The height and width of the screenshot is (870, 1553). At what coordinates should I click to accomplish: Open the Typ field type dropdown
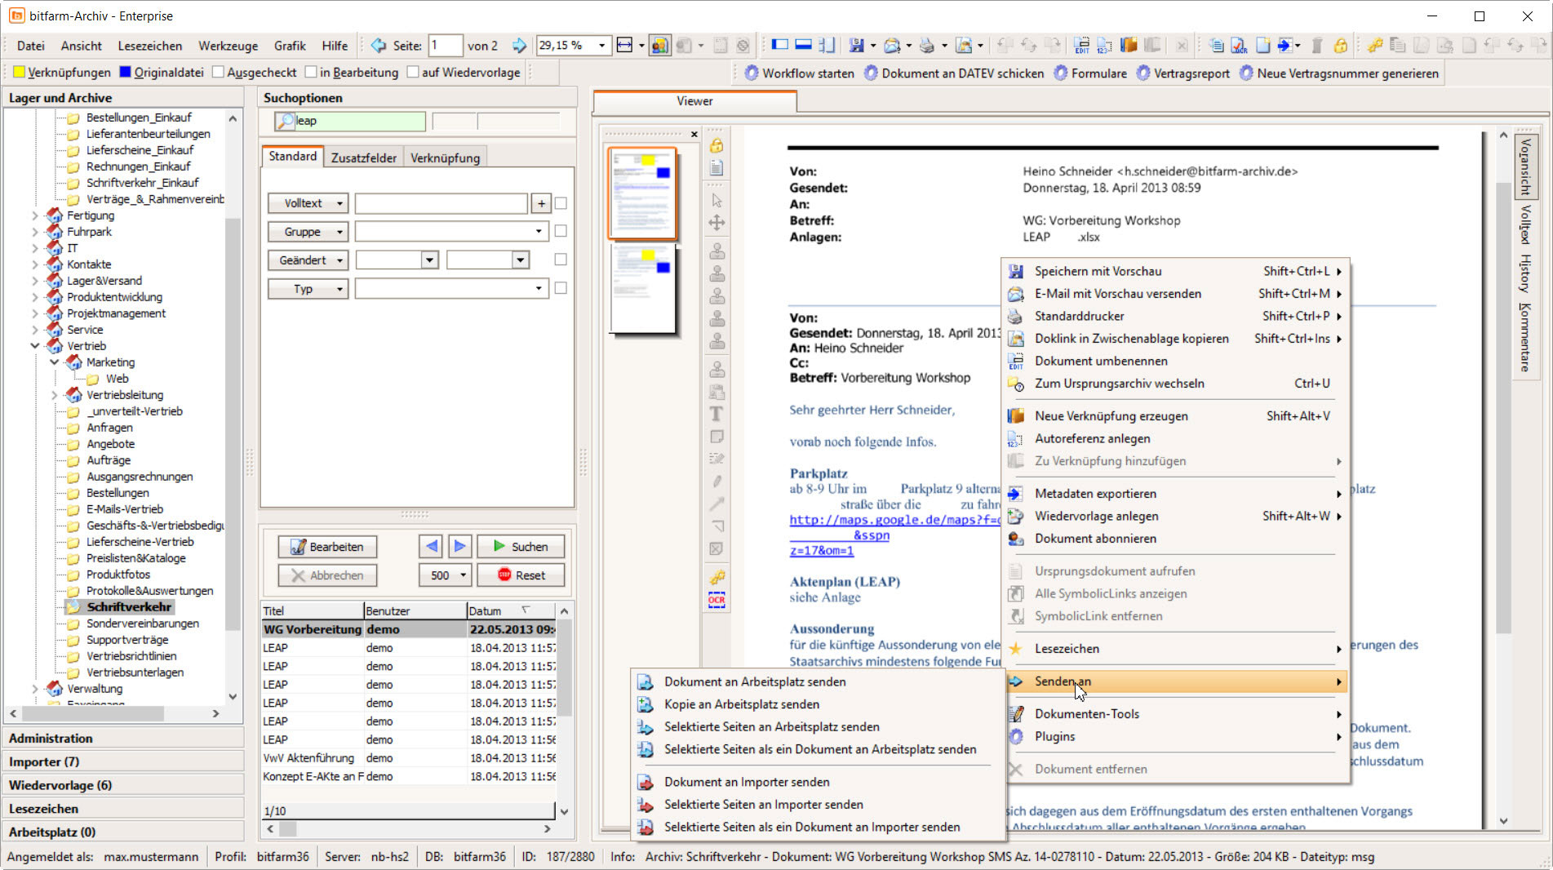pyautogui.click(x=308, y=289)
